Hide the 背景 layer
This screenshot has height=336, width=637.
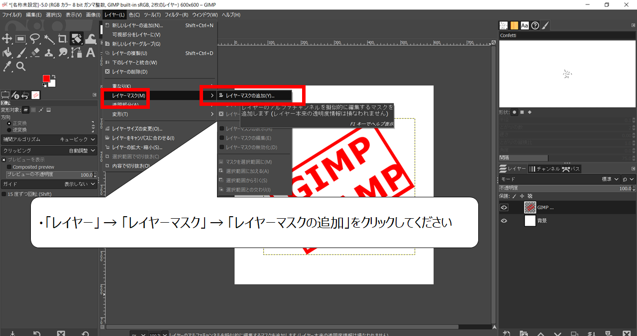[504, 221]
